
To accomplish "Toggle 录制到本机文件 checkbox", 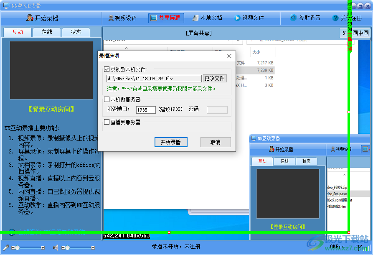I will (x=107, y=69).
